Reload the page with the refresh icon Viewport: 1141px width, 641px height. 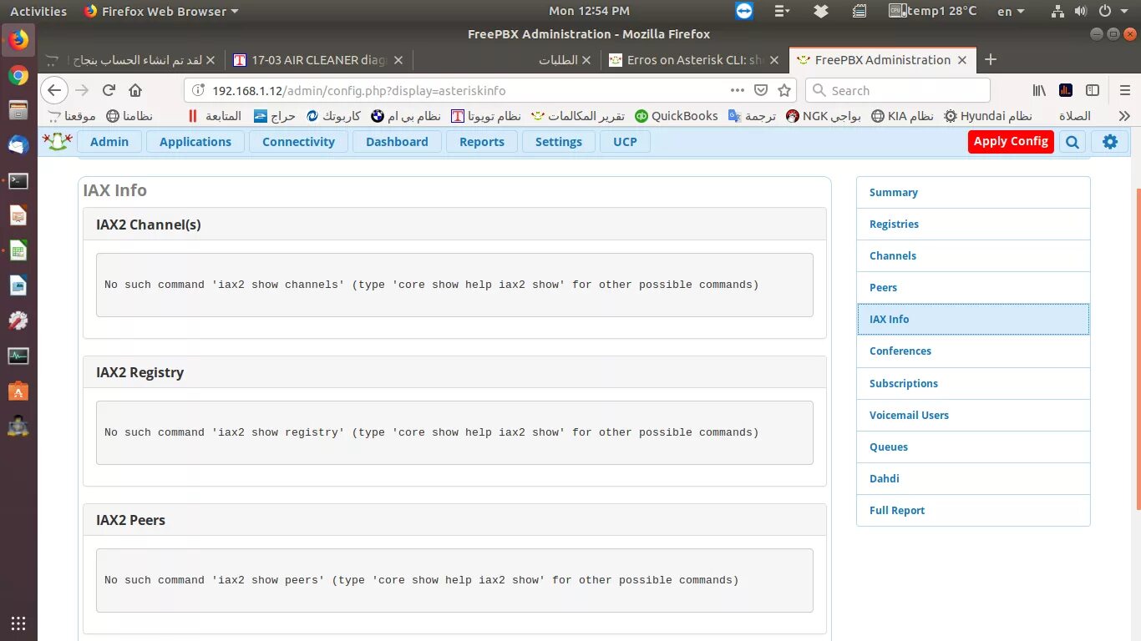click(x=109, y=90)
